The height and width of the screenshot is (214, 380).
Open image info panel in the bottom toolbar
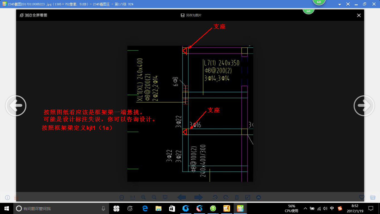click(x=8, y=198)
